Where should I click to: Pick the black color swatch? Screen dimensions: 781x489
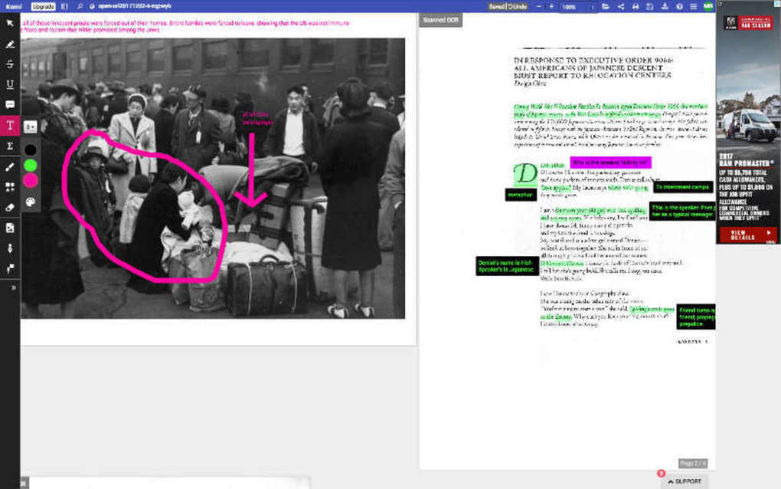coord(31,149)
